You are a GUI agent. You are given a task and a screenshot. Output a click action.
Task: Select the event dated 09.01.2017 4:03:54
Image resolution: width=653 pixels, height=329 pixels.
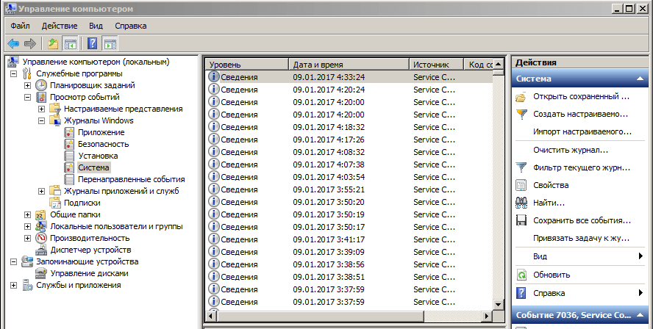(x=350, y=177)
